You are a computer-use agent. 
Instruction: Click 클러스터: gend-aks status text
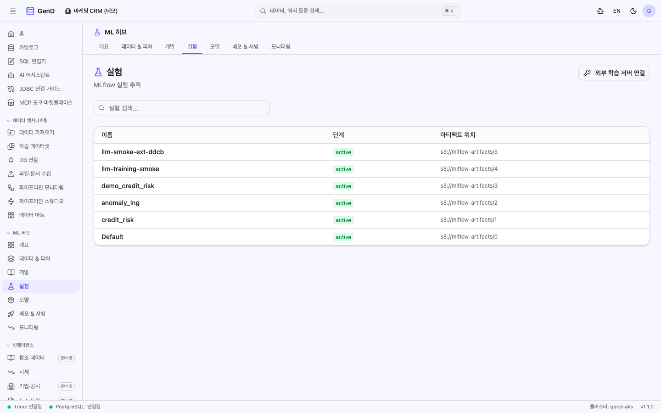[611, 407]
